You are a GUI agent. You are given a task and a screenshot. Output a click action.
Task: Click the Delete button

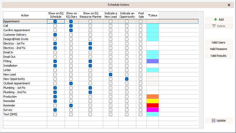pos(219,26)
